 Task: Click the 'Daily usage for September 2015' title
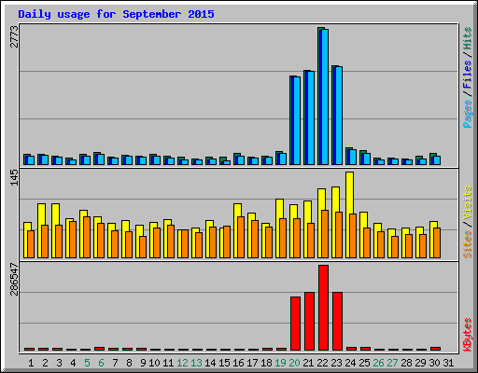(x=116, y=14)
